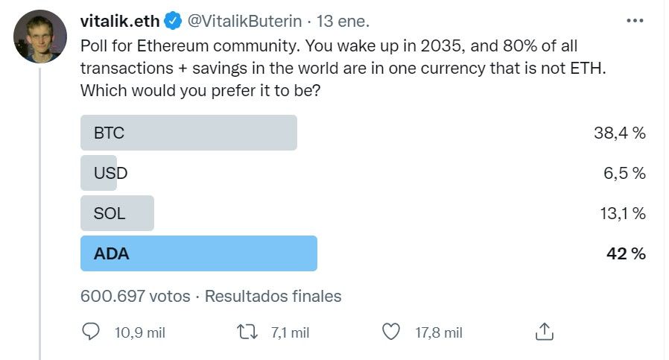The height and width of the screenshot is (360, 669).
Task: Click the retweet arrows icon
Action: (x=247, y=332)
